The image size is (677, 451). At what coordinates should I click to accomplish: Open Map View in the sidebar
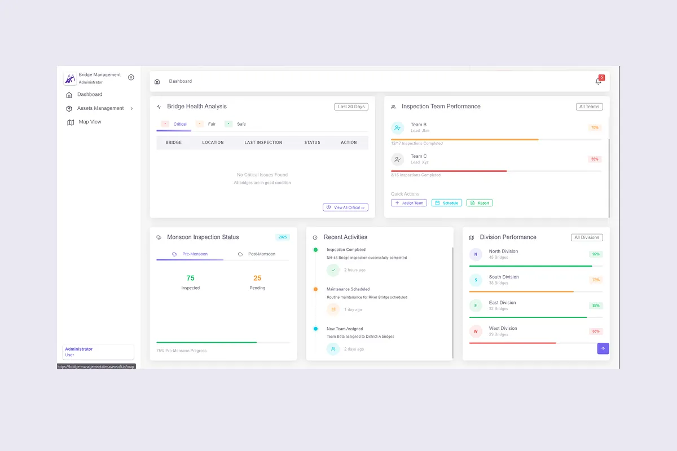tap(90, 122)
